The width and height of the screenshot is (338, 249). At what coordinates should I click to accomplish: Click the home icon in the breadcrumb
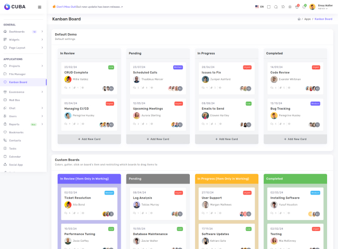[x=299, y=19]
